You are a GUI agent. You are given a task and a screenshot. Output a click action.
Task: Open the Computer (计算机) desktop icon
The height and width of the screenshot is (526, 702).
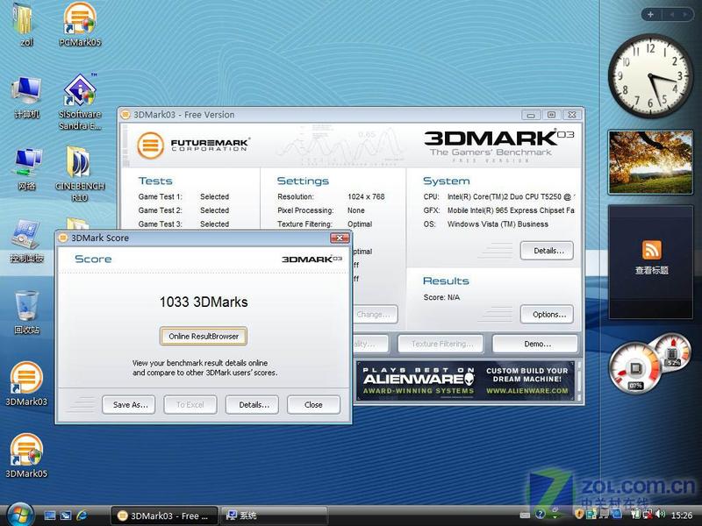point(27,97)
